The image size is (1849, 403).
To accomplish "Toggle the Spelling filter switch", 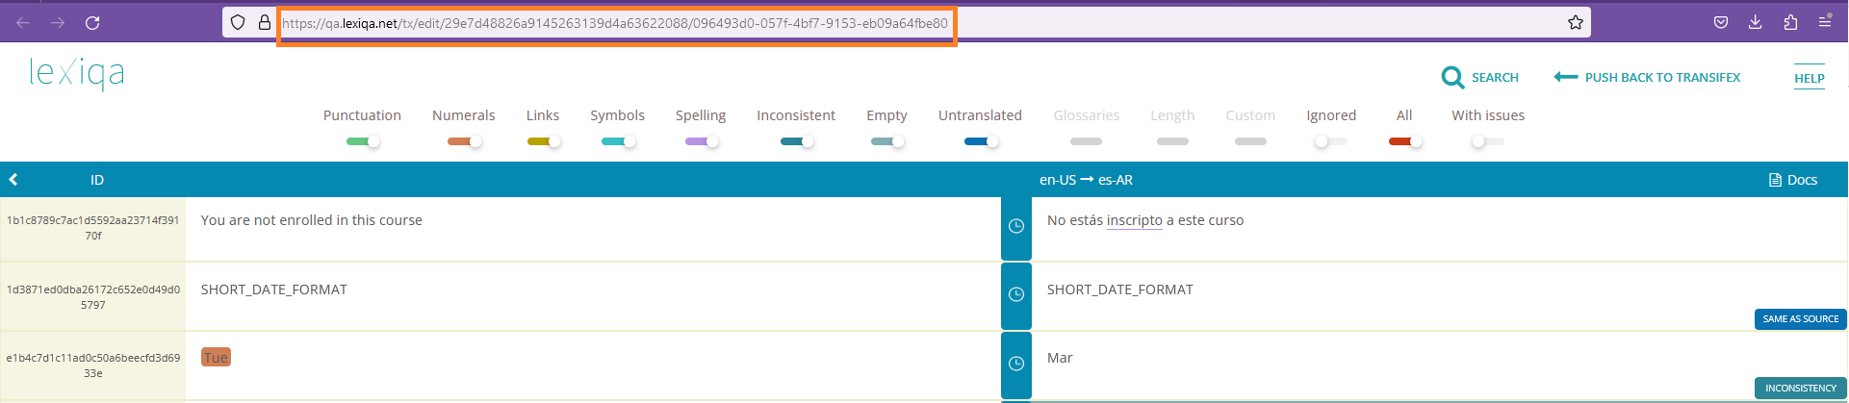I will point(701,141).
